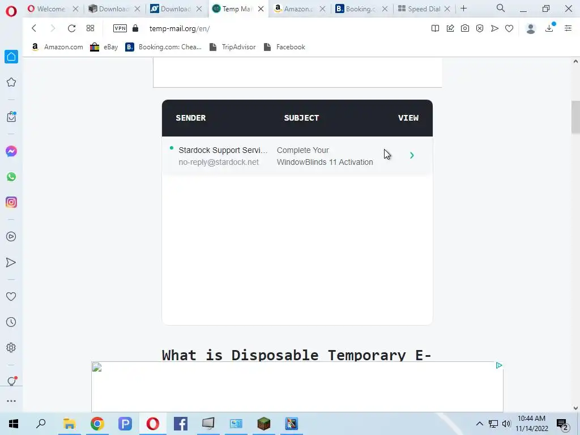Open Booking.com bookmark in bookmarks bar
Screen dimensions: 580x435
pyautogui.click(x=164, y=47)
